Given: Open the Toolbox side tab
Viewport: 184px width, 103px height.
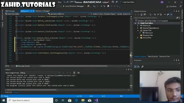Looking at the screenshot, I should 3,24.
